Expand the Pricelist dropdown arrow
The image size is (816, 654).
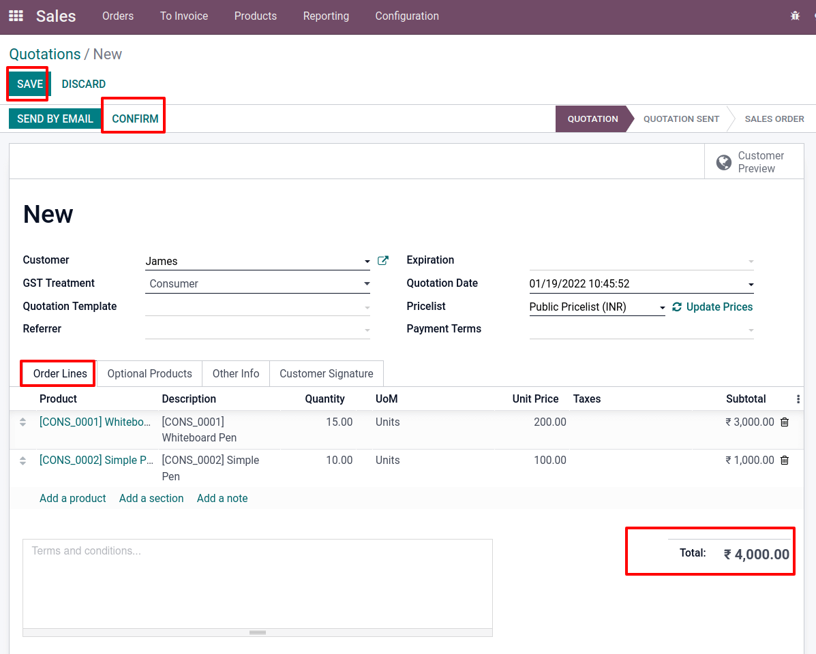coord(662,307)
